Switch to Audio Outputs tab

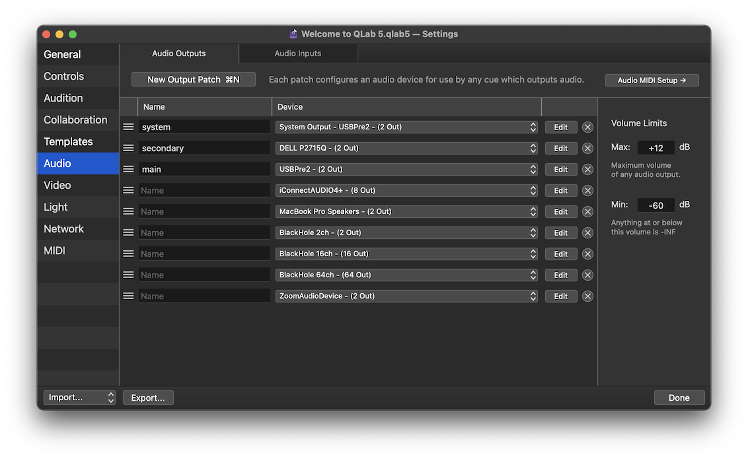[179, 53]
